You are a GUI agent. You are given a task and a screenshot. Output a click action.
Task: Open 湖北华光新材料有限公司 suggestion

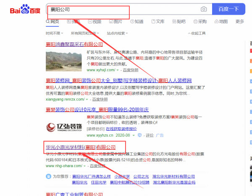tap(173, 176)
